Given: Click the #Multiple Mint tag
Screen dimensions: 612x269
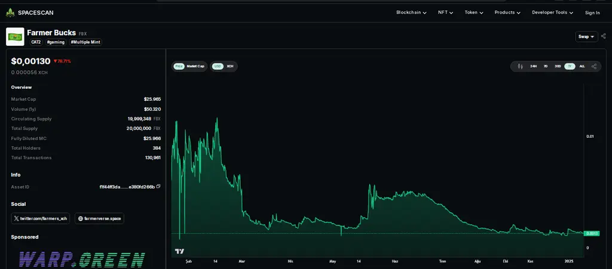Looking at the screenshot, I should point(86,42).
